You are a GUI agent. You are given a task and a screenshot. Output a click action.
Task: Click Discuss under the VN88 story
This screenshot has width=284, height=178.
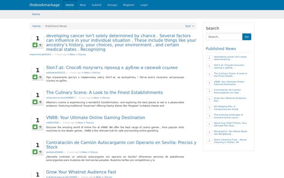point(90,123)
